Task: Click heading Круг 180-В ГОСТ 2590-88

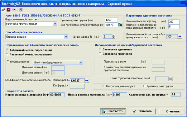Action: tap(44, 16)
